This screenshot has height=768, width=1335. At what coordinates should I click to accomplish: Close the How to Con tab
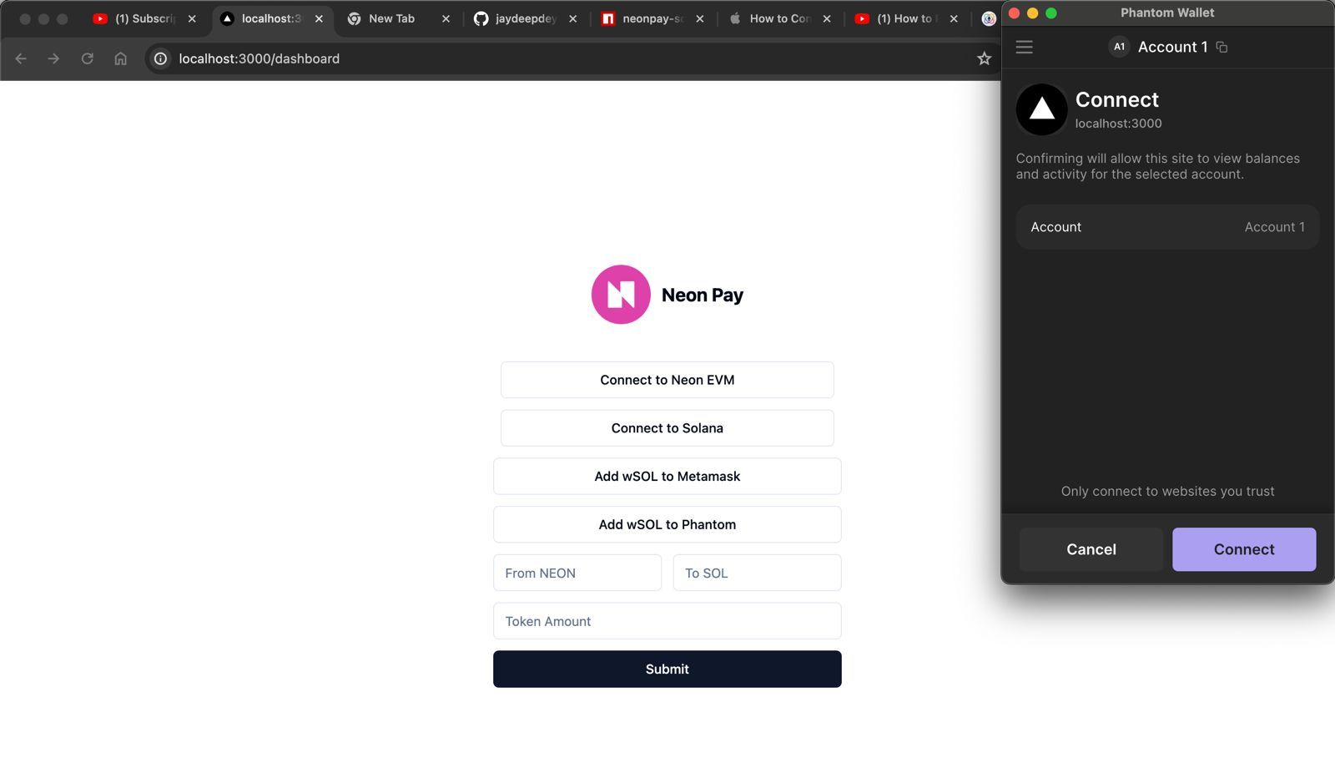click(826, 18)
